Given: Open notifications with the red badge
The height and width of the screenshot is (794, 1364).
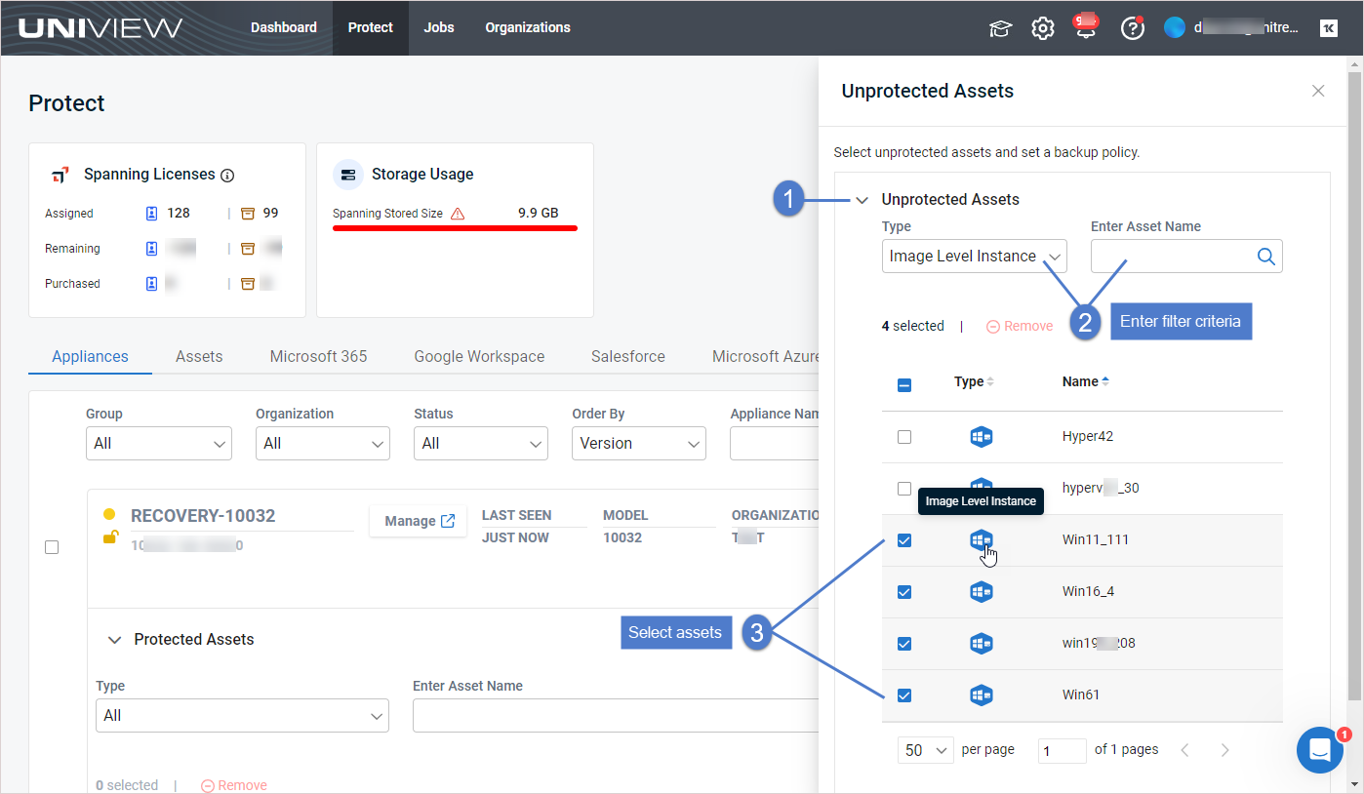Looking at the screenshot, I should coord(1086,28).
